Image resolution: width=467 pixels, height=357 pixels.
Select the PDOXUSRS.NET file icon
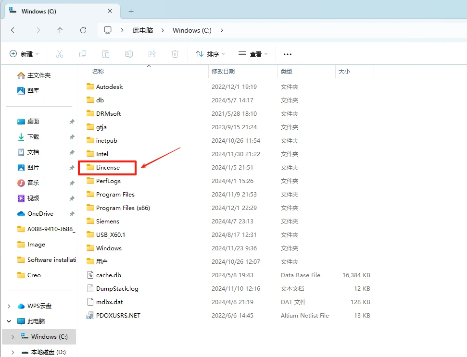[x=90, y=315]
